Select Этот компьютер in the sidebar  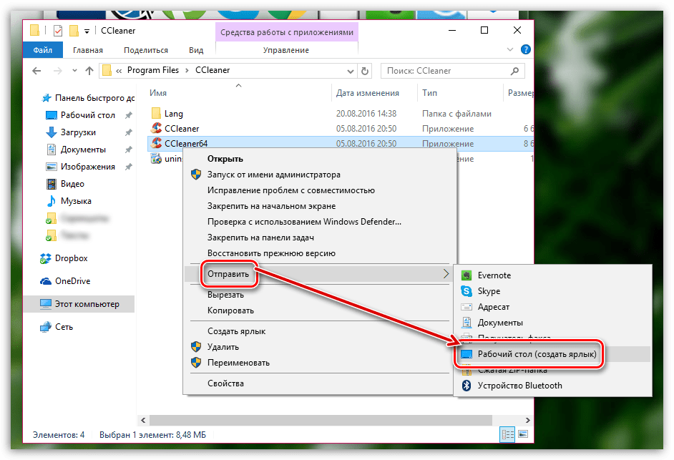point(79,304)
